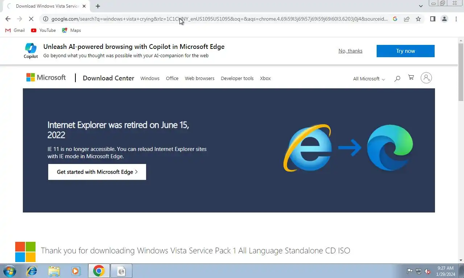Screen dimensions: 464x278
Task: Open Chrome side panel
Action: click(x=432, y=19)
